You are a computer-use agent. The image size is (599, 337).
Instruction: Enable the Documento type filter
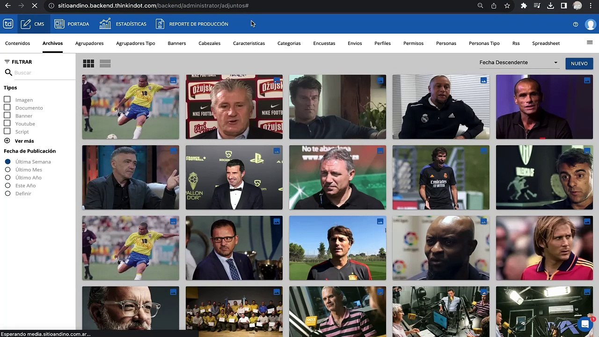pyautogui.click(x=7, y=107)
